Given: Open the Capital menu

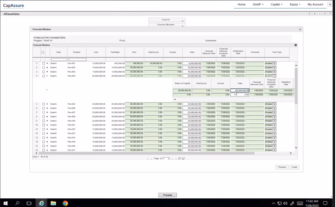Looking at the screenshot, I should point(276,4).
